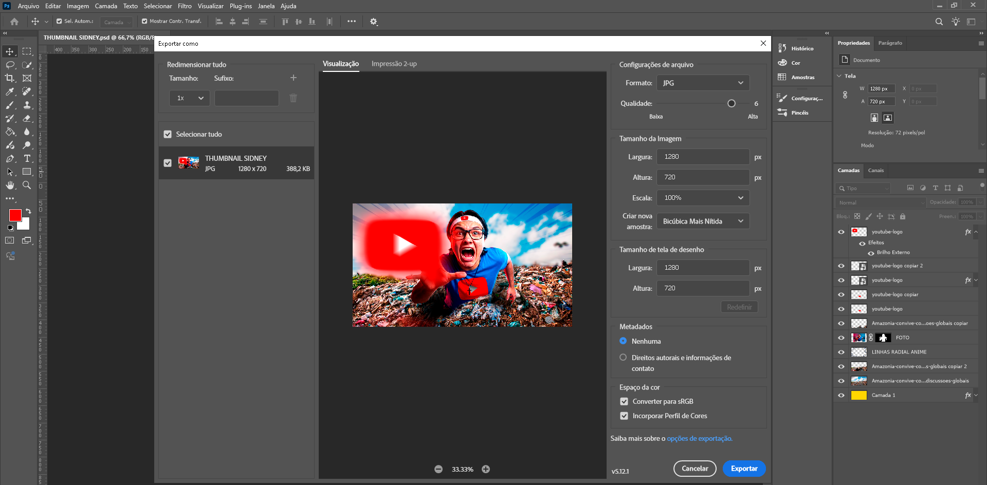Click the Exportar button
This screenshot has width=987, height=485.
[744, 469]
